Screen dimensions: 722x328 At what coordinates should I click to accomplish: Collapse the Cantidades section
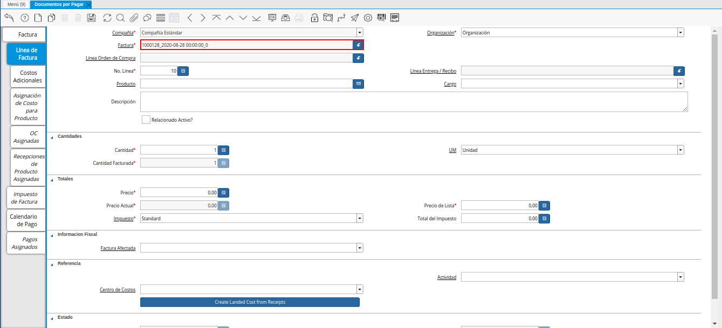tap(52, 137)
